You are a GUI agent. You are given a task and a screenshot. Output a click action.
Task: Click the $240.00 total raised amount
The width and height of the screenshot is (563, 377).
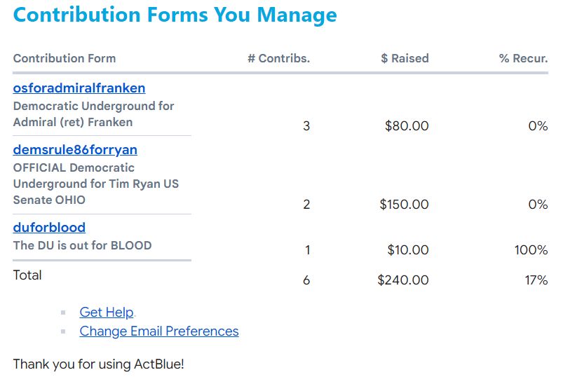pos(403,280)
